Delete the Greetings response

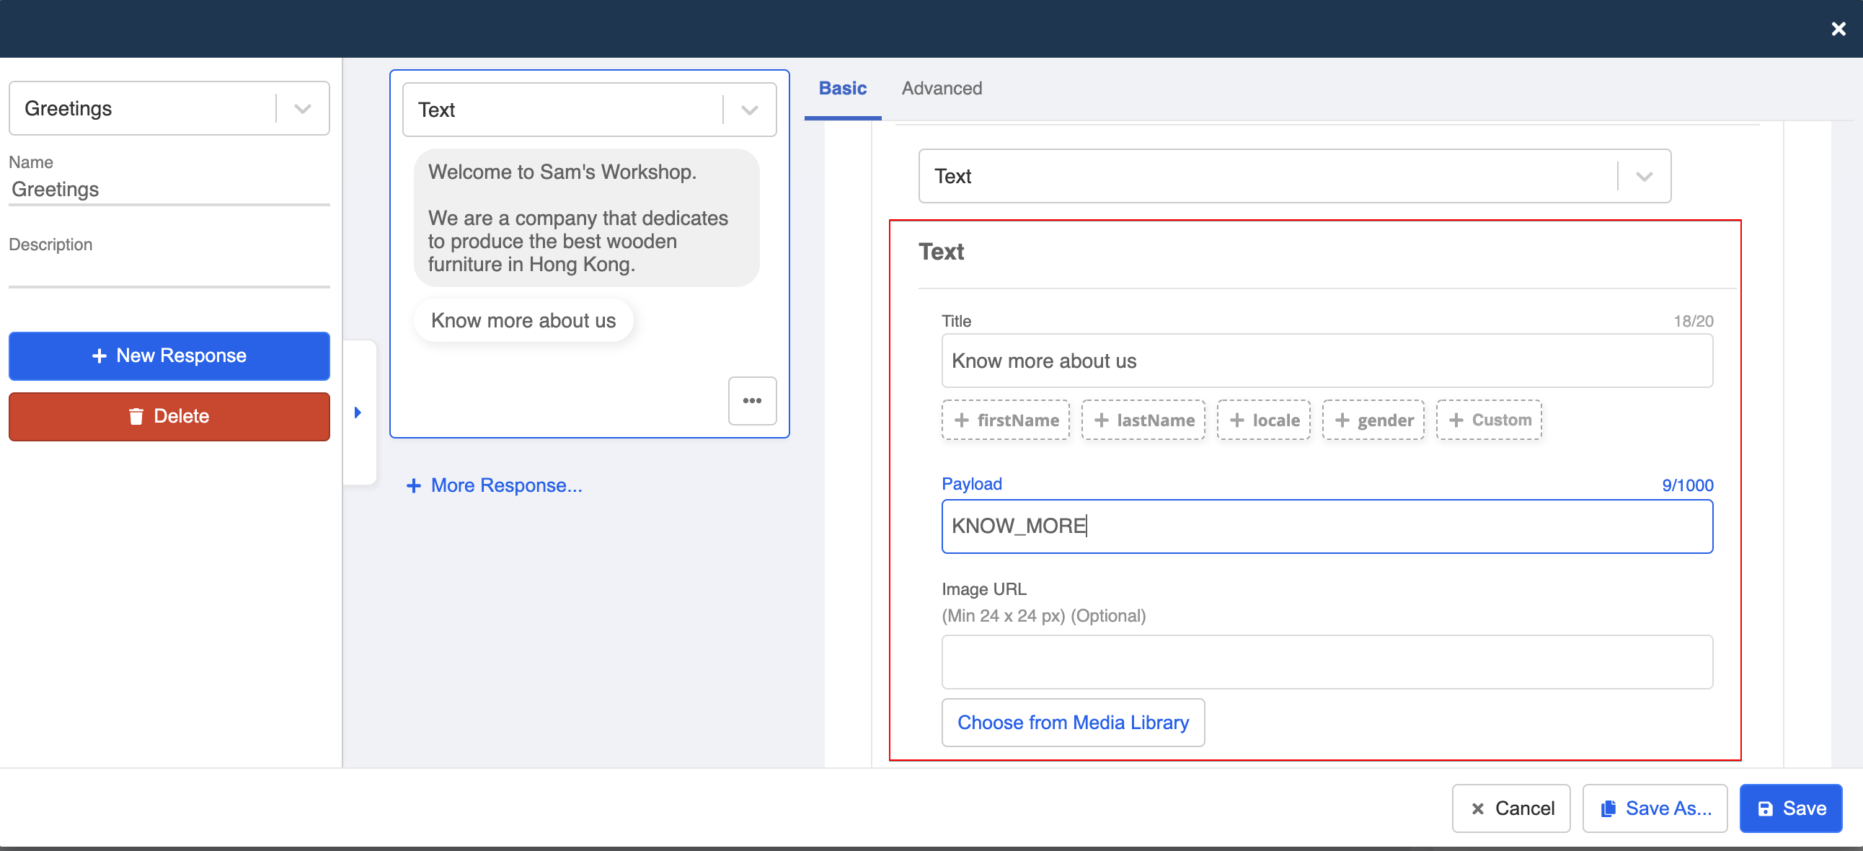pyautogui.click(x=169, y=416)
